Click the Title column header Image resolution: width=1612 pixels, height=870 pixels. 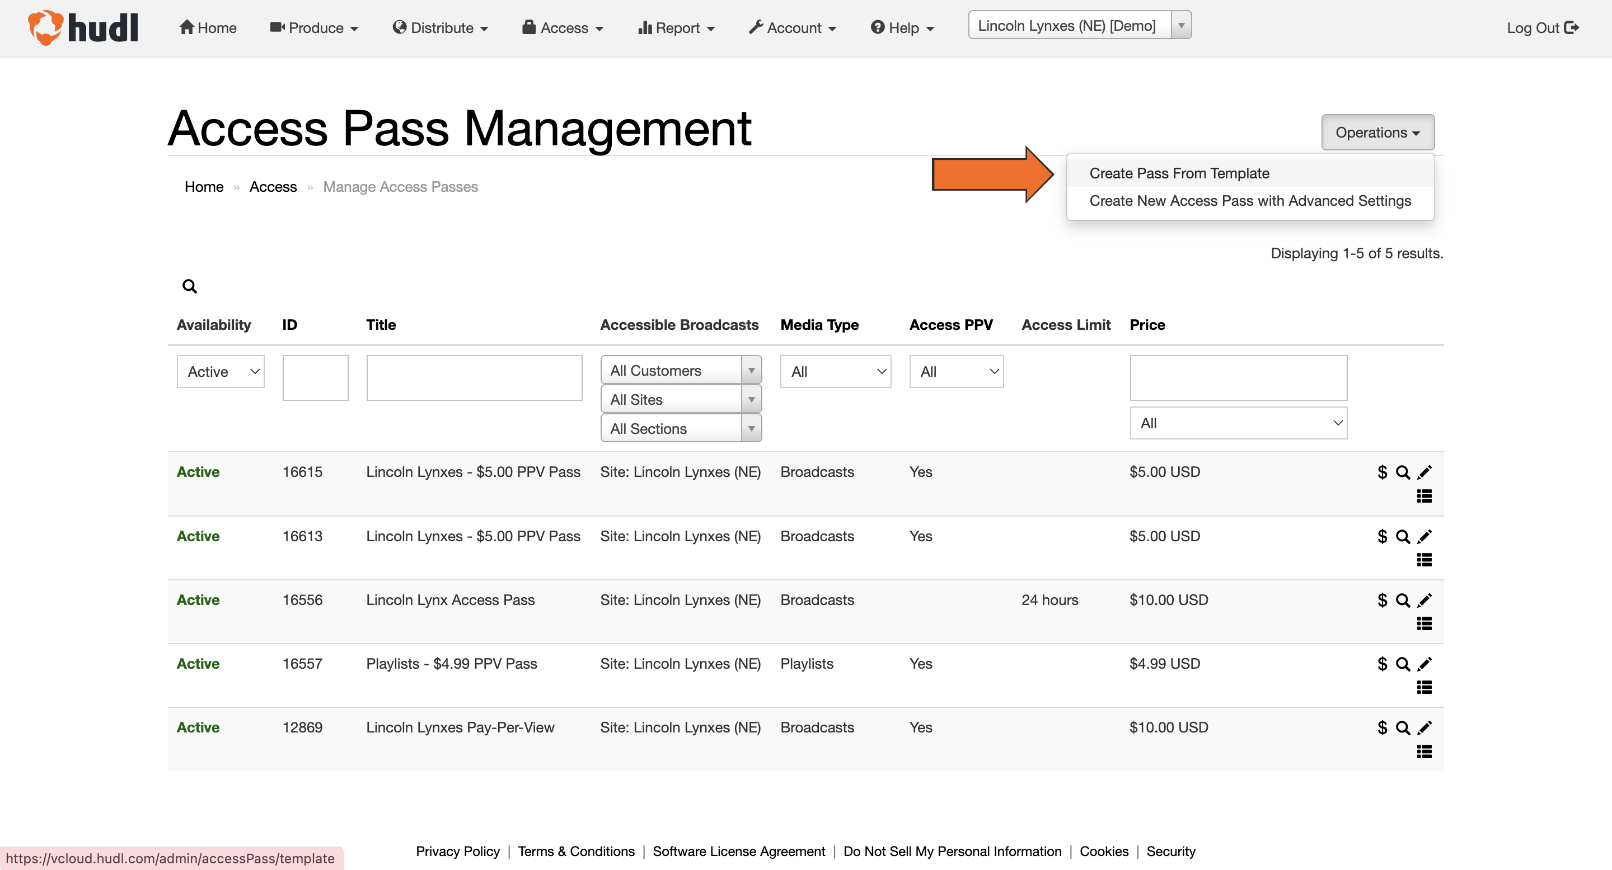tap(381, 324)
